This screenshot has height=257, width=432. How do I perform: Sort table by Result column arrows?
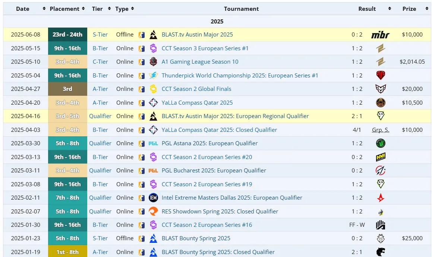tap(390, 9)
